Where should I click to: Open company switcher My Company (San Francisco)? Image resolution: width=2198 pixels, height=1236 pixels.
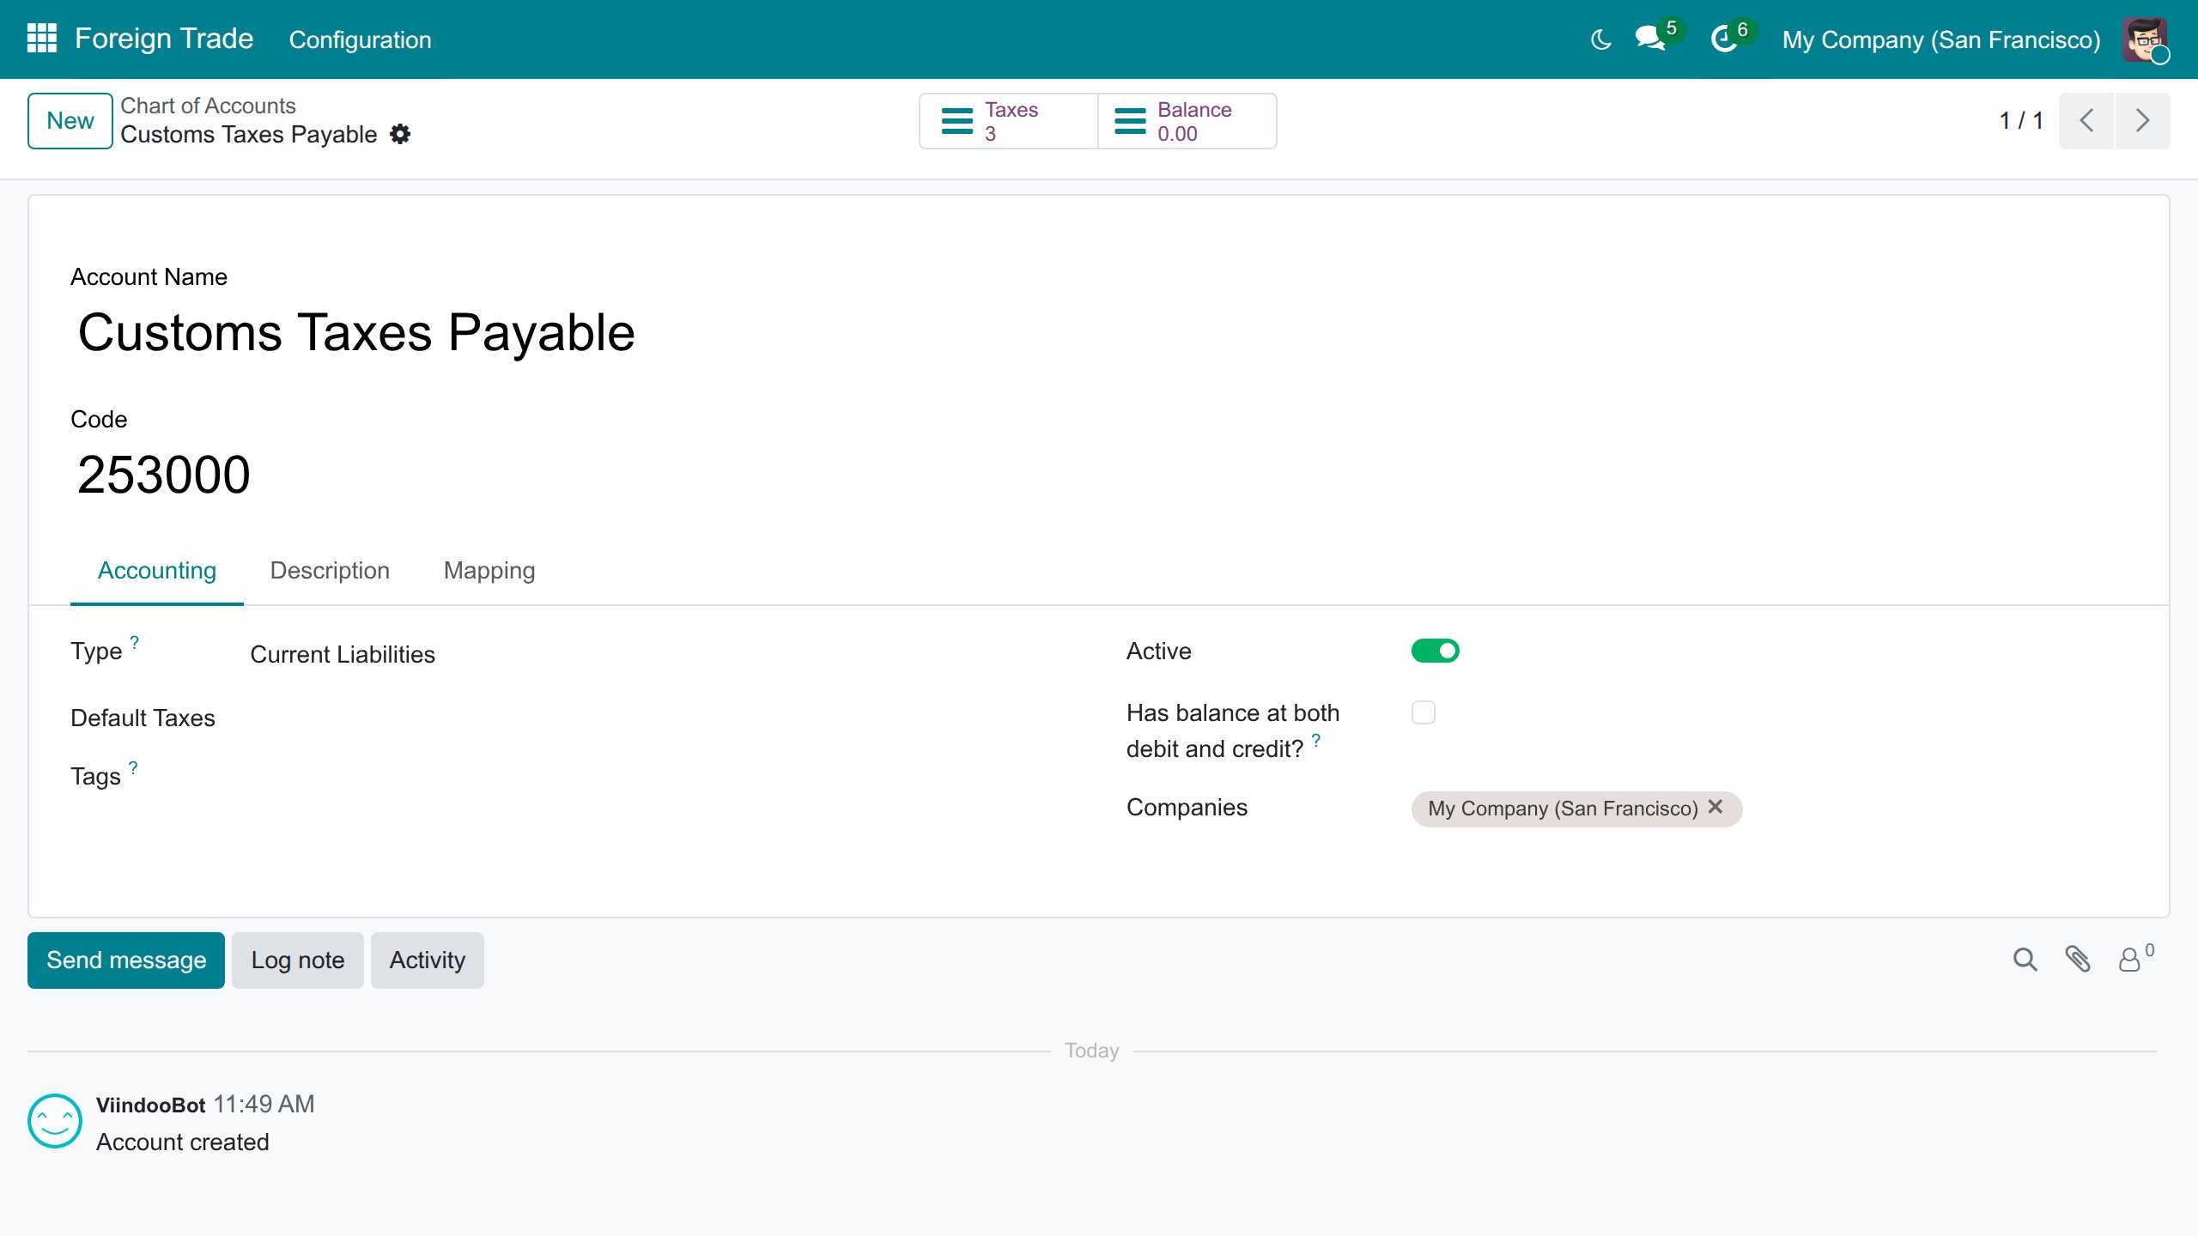tap(1941, 39)
